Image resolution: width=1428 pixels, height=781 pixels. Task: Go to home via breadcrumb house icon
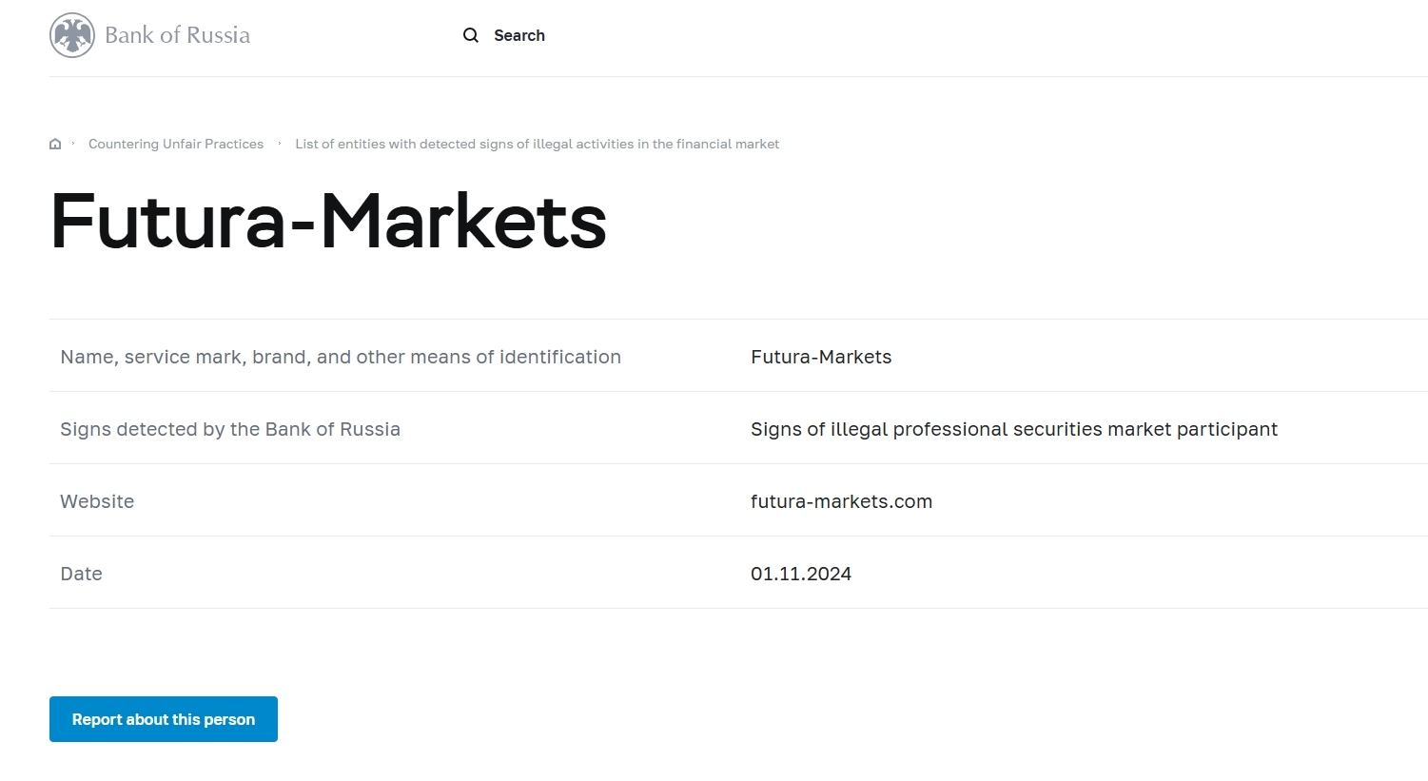55,145
